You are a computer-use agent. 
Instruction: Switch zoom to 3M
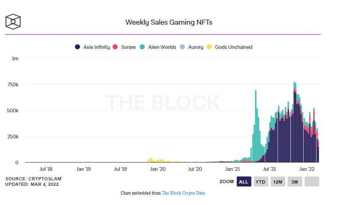point(295,182)
